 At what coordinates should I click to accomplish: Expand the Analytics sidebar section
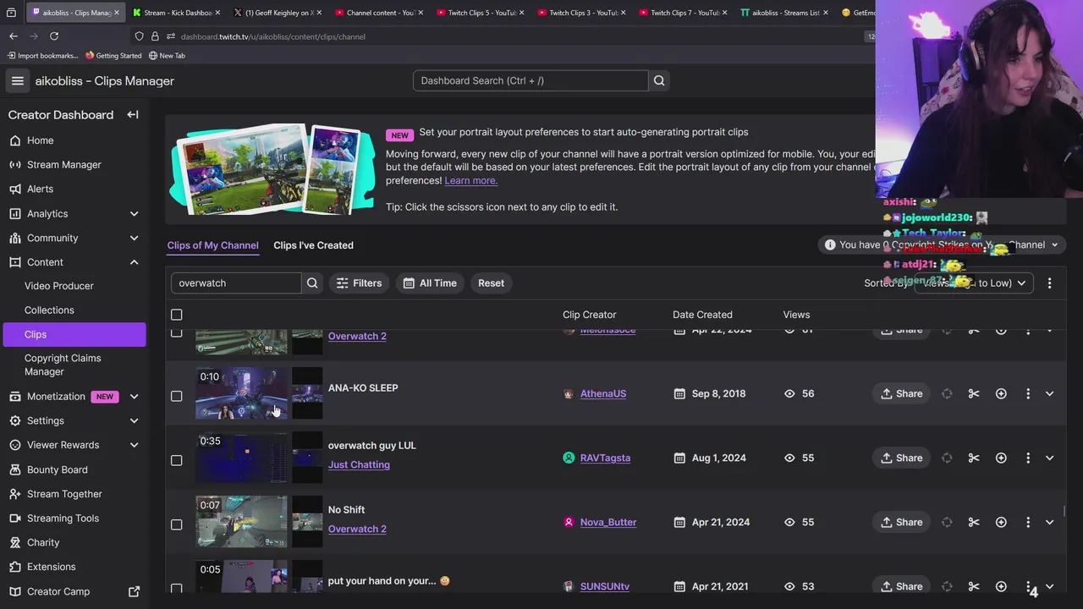click(134, 214)
